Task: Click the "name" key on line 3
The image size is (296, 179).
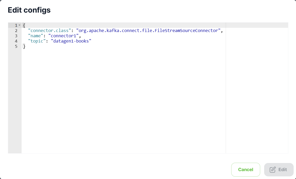Action: pos(36,36)
